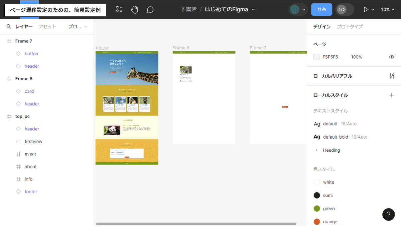Click the horizontal canvas scrollbar
401x226 pixels.
tap(196, 224)
